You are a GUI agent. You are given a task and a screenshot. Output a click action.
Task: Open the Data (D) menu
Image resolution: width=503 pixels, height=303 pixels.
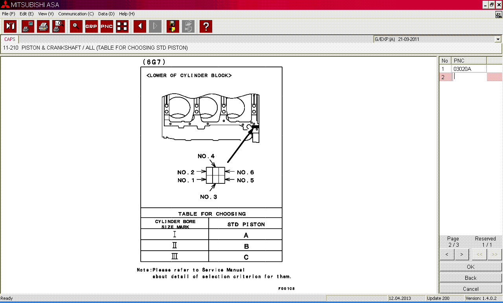click(106, 14)
